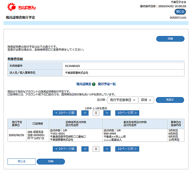Viewport: 192px width, 173px height.
Task: Open the green help icon beside 残高証明書
Action: (x=94, y=84)
